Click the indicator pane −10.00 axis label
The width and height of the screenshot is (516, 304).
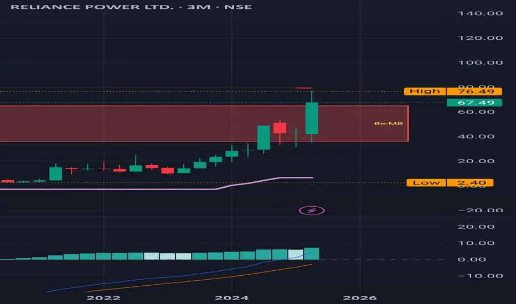(x=481, y=276)
